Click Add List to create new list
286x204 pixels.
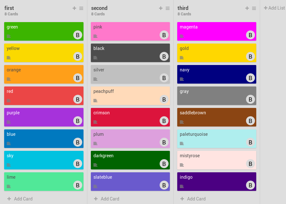pos(274,8)
